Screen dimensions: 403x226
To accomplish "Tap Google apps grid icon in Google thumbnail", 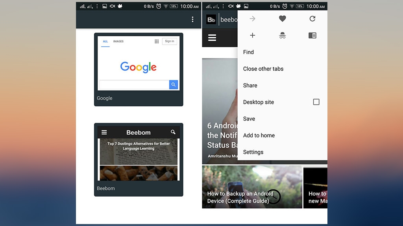I will [x=157, y=41].
